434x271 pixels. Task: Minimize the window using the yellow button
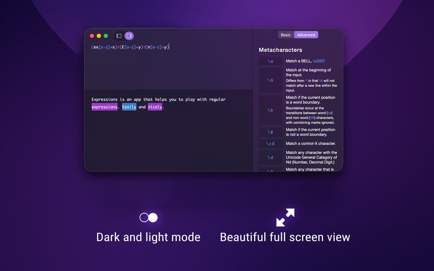[x=99, y=36]
